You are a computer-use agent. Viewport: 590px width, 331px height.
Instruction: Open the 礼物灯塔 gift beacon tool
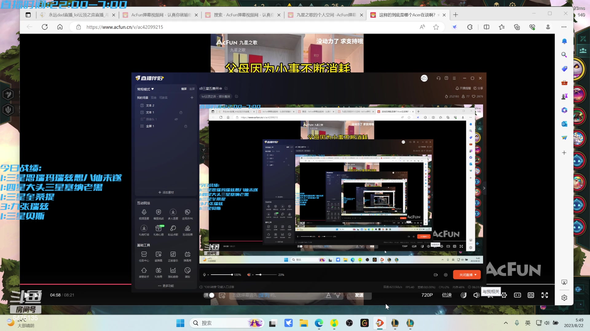[x=144, y=230]
